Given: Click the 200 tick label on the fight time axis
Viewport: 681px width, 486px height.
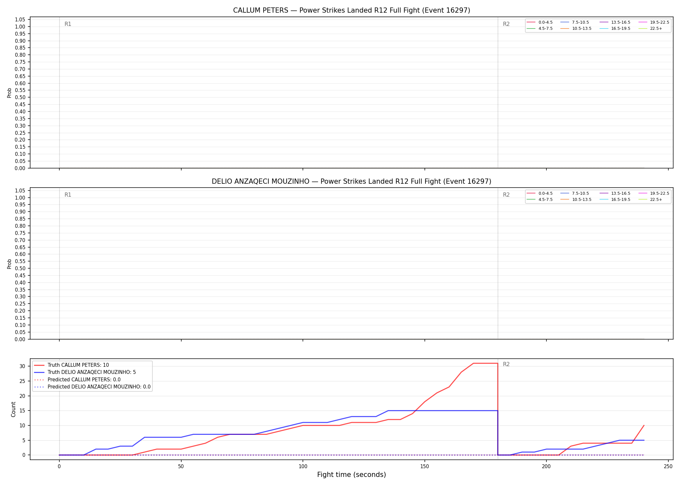Looking at the screenshot, I should pyautogui.click(x=546, y=467).
